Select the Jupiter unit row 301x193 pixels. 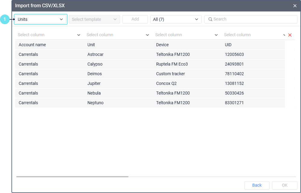pyautogui.click(x=94, y=84)
